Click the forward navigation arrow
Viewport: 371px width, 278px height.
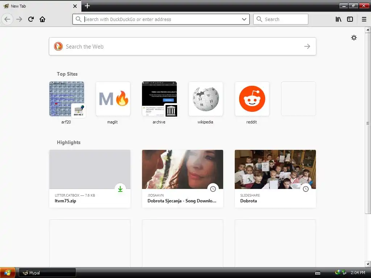[x=19, y=19]
